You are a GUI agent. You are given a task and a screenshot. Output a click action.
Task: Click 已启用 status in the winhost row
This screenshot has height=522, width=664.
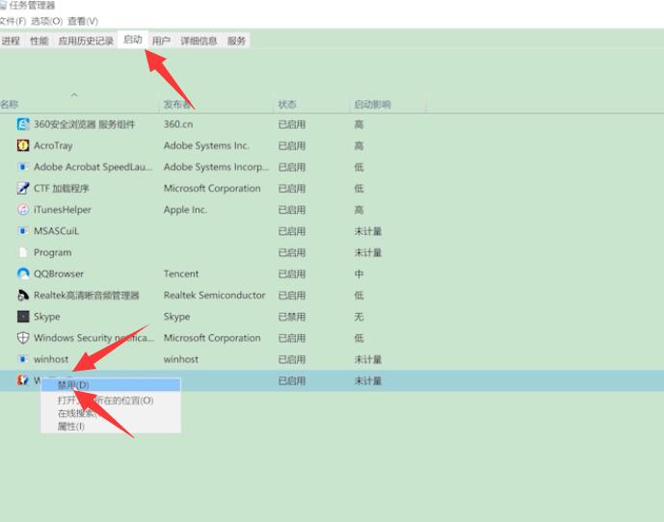[x=292, y=359]
